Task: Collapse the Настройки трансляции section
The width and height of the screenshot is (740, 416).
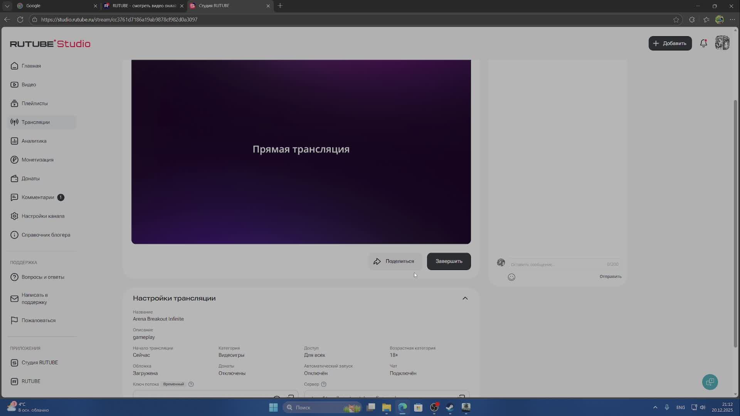Action: 465,299
